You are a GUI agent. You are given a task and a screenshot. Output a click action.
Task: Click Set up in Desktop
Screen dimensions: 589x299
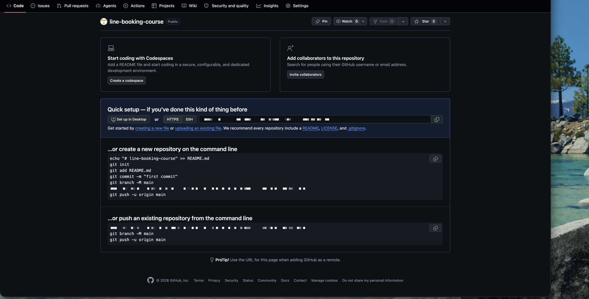click(129, 119)
